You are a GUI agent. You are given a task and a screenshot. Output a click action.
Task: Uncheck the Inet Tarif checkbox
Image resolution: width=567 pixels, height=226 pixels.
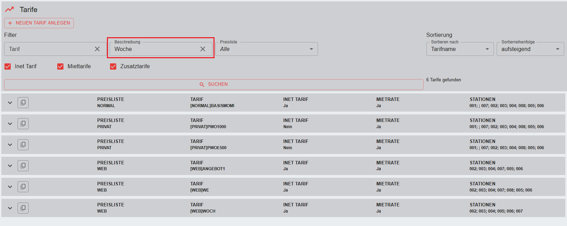[x=8, y=66]
